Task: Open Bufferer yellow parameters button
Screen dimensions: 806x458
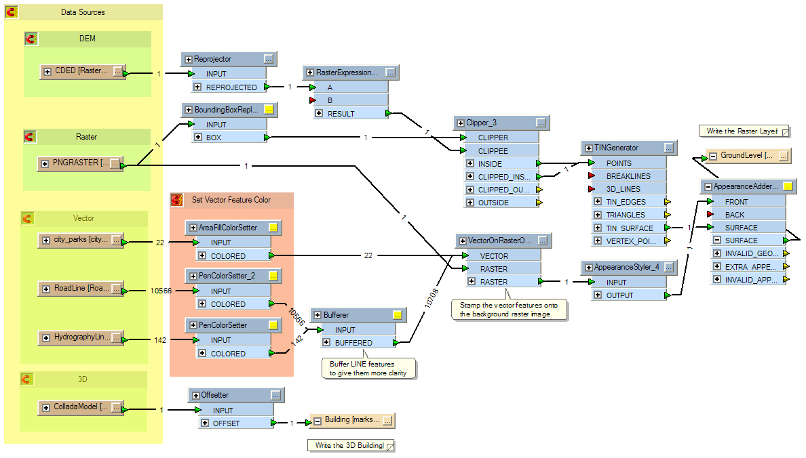Action: coord(398,315)
